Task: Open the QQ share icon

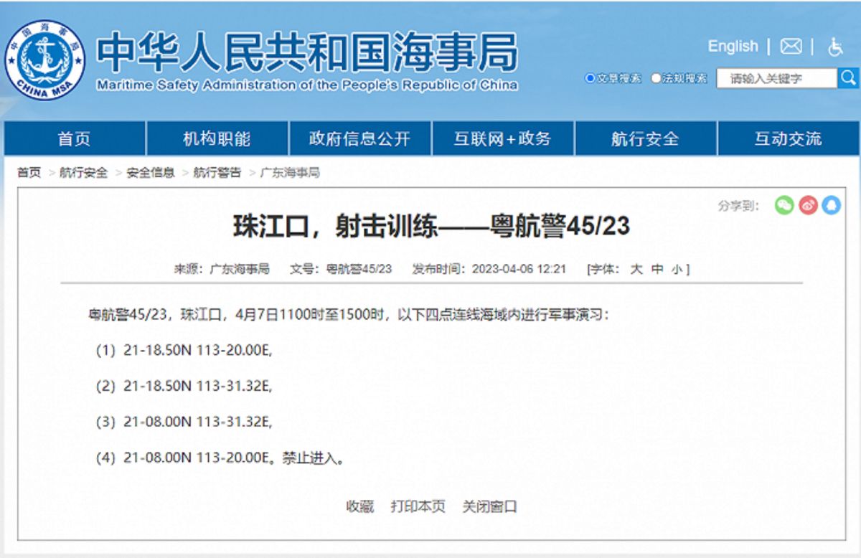Action: [831, 205]
